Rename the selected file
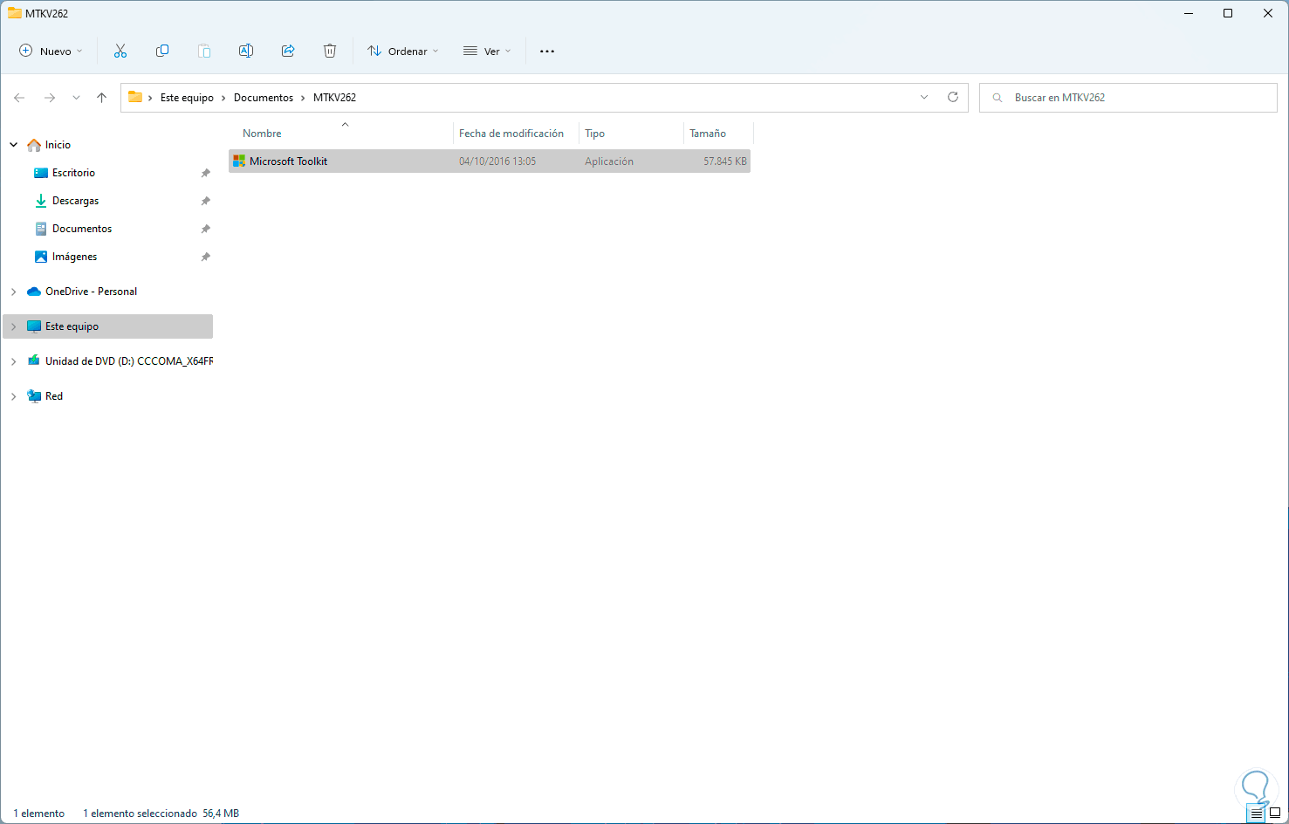 [x=246, y=51]
